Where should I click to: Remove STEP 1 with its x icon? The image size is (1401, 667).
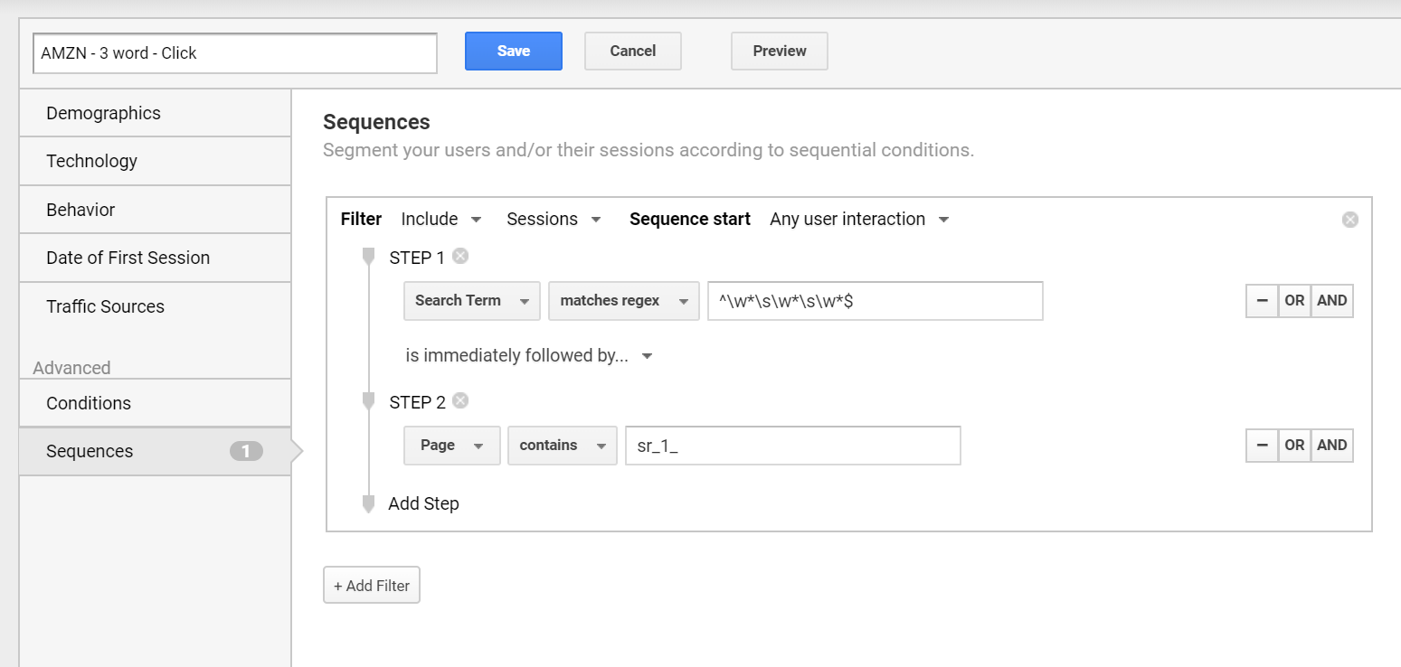pyautogui.click(x=460, y=257)
